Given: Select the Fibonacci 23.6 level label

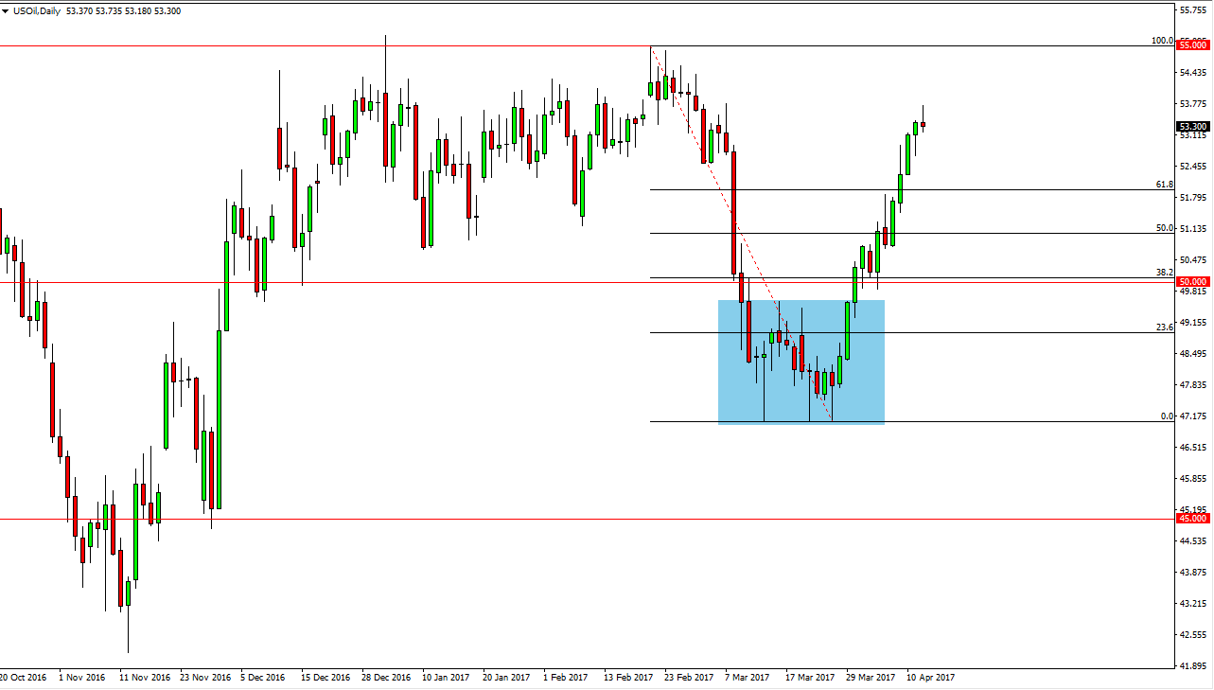Looking at the screenshot, I should (1164, 327).
